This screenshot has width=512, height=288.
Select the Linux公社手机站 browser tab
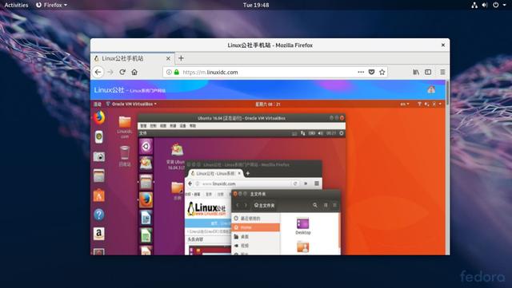coord(132,58)
